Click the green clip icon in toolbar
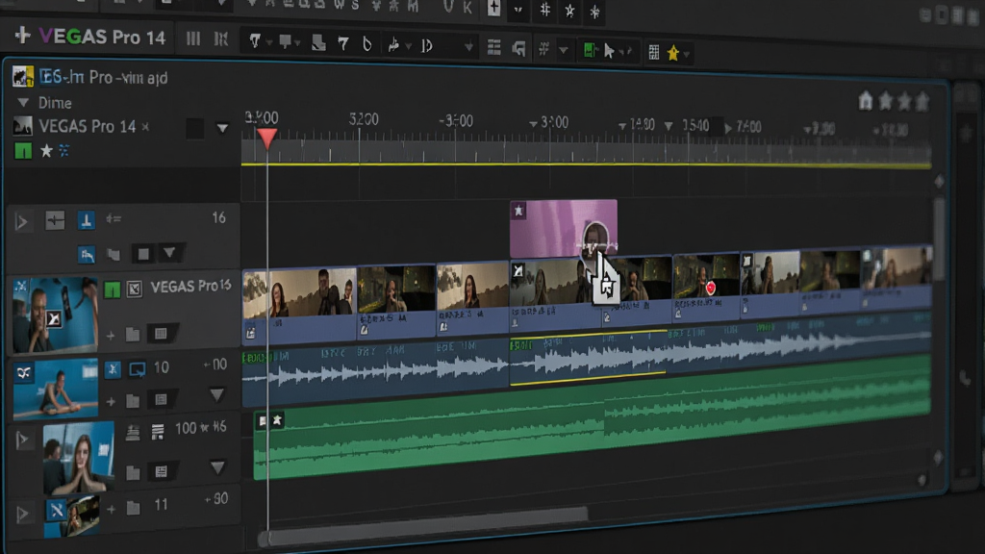The width and height of the screenshot is (985, 554). (x=590, y=50)
